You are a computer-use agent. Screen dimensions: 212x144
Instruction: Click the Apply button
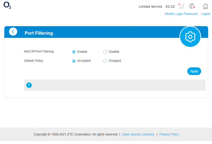194,71
